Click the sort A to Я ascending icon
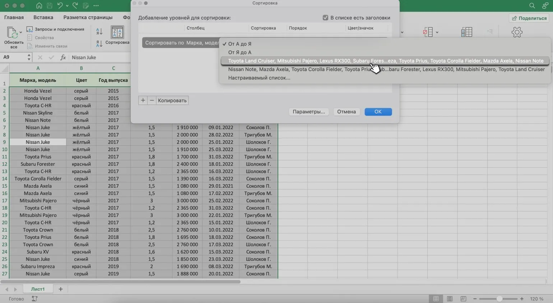 99,32
